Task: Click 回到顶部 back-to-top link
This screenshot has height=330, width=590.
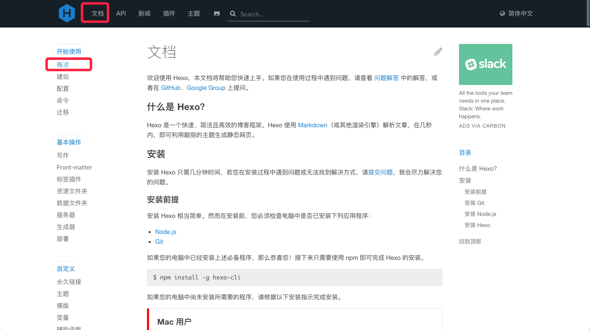Action: 470,241
